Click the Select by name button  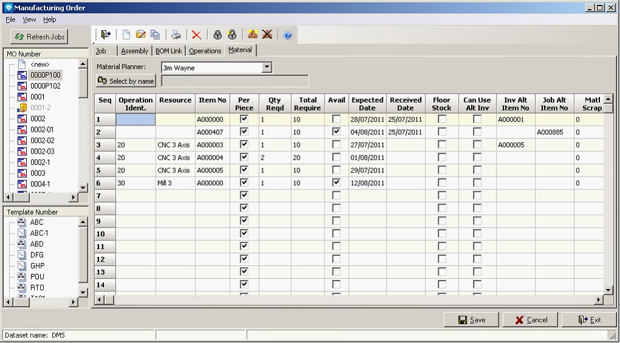tap(126, 81)
